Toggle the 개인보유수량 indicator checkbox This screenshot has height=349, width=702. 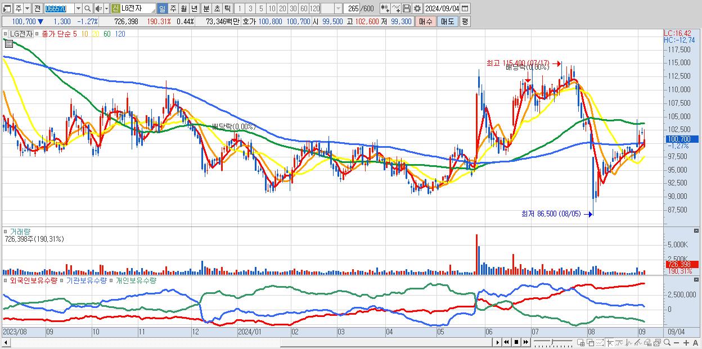112,280
